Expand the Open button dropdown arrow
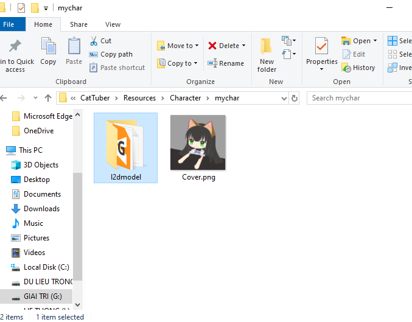412x322 pixels. [375, 41]
